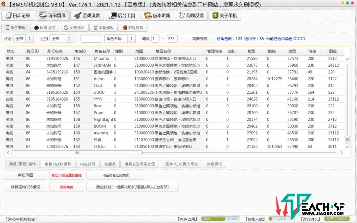Open the 问题反馈 tab
Viewport: 357px width, 223px height.
192,16
